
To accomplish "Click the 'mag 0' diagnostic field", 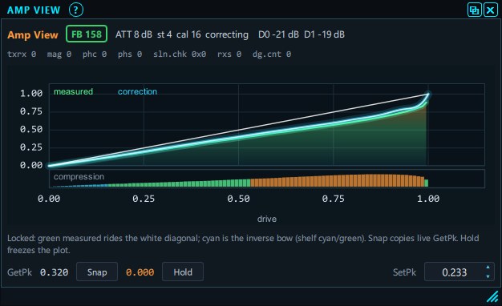I will [x=59, y=54].
